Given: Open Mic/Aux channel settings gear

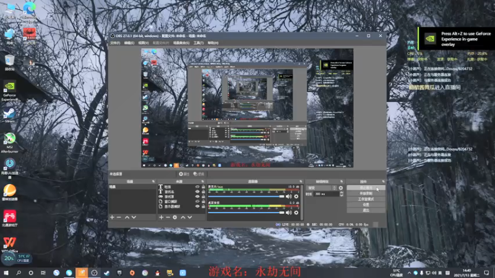Looking at the screenshot, I should click(296, 196).
